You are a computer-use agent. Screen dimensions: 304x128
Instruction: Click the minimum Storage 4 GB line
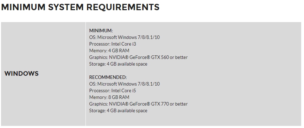click(x=118, y=64)
